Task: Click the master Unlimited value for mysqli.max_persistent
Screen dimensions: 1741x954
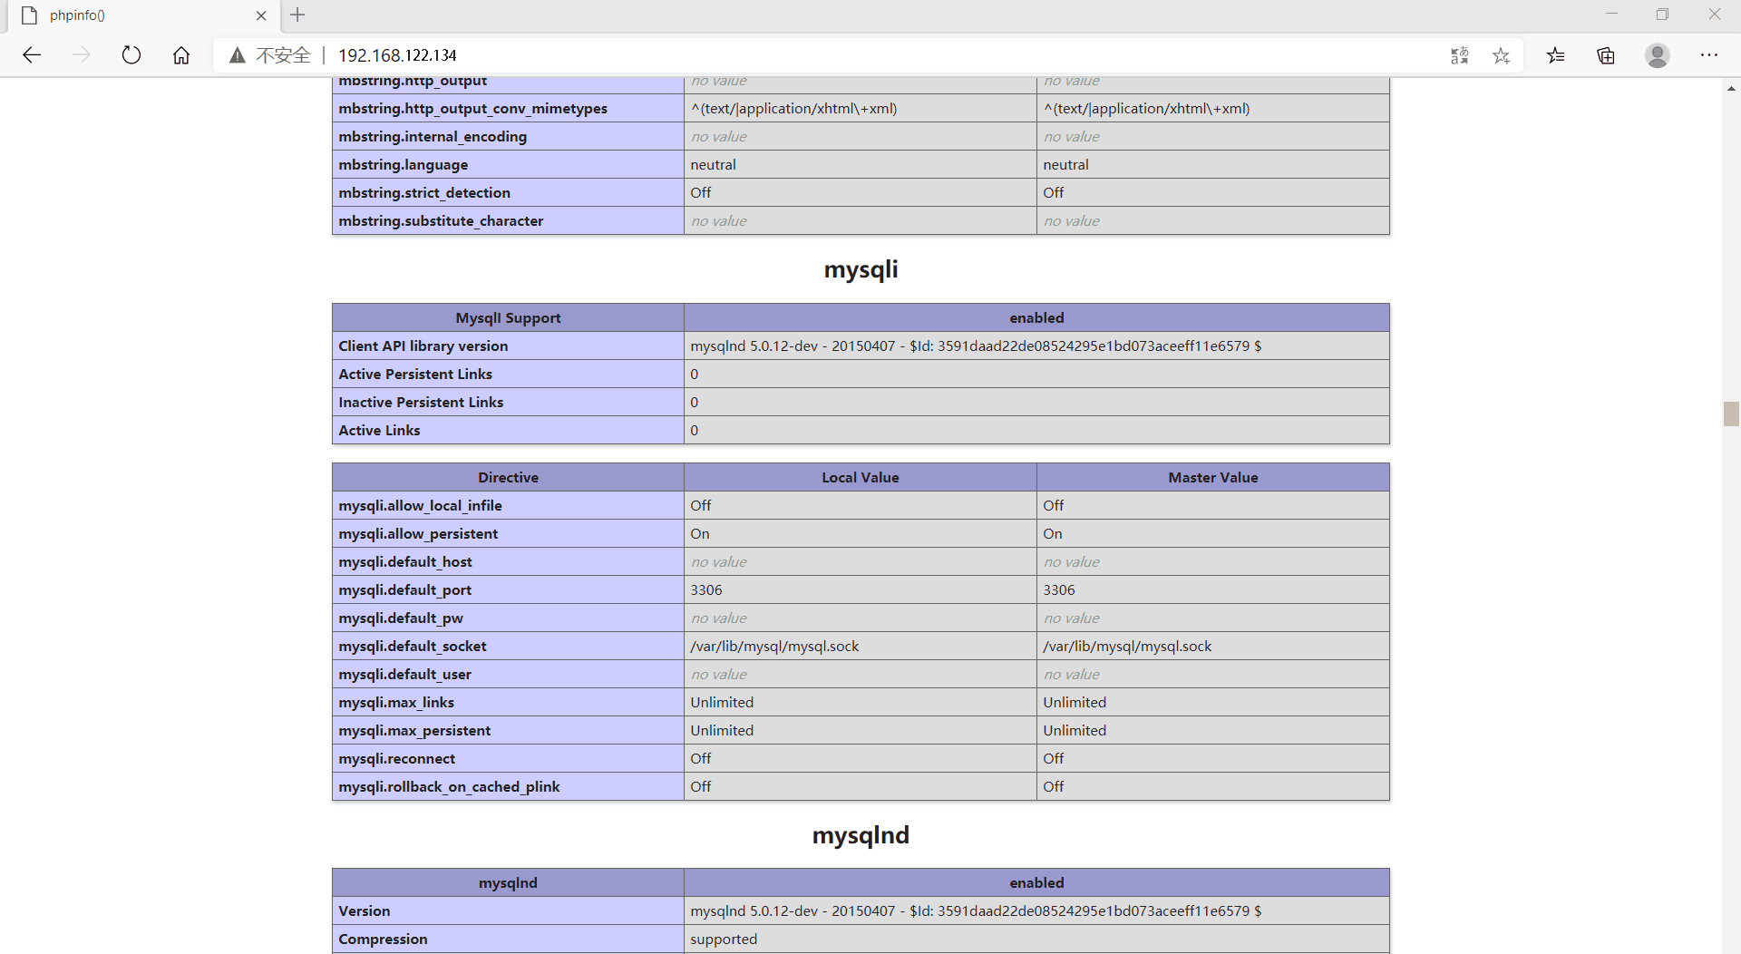Action: 1075,730
